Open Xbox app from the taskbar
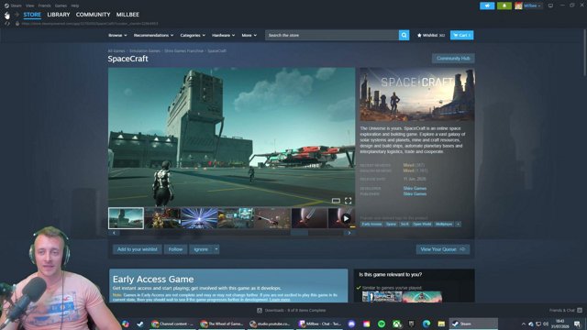 coord(396,324)
